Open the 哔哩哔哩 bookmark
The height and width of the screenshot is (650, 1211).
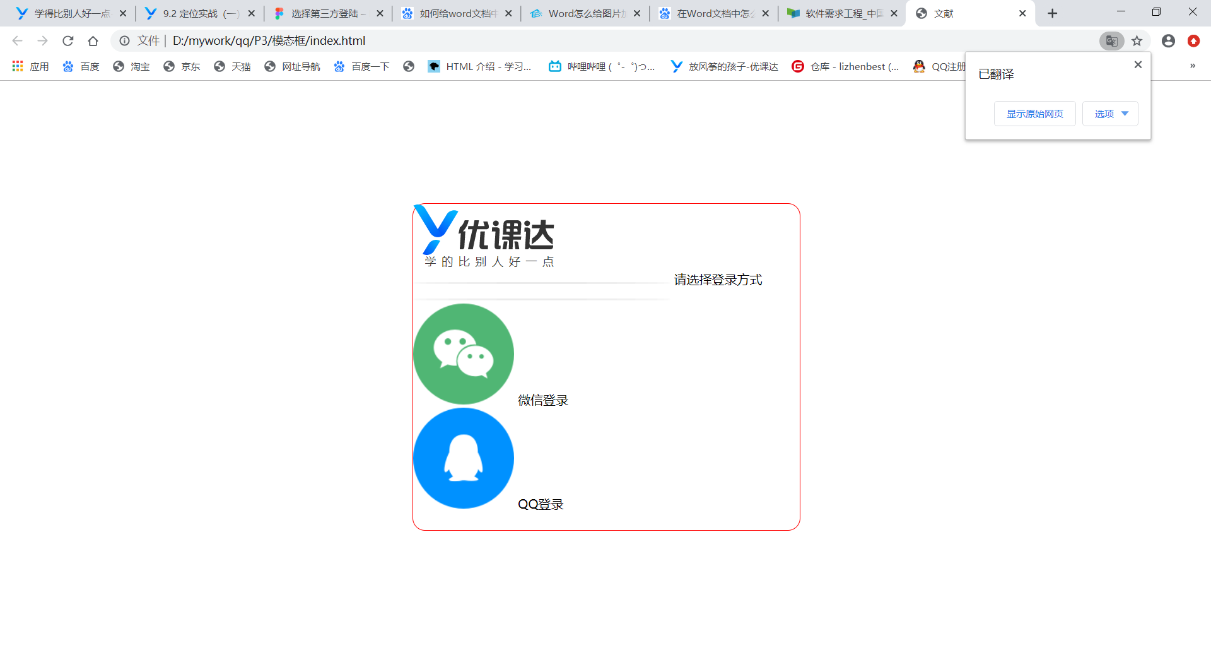click(602, 66)
